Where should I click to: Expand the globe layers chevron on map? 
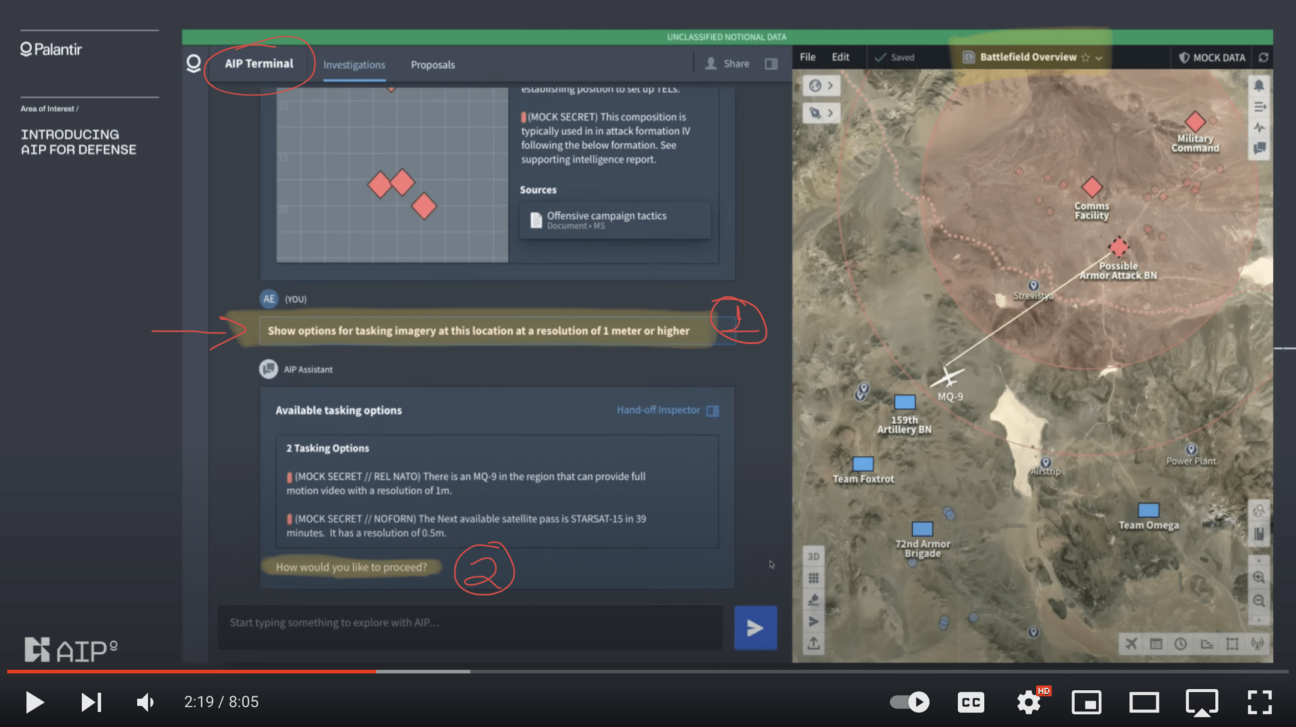[830, 85]
